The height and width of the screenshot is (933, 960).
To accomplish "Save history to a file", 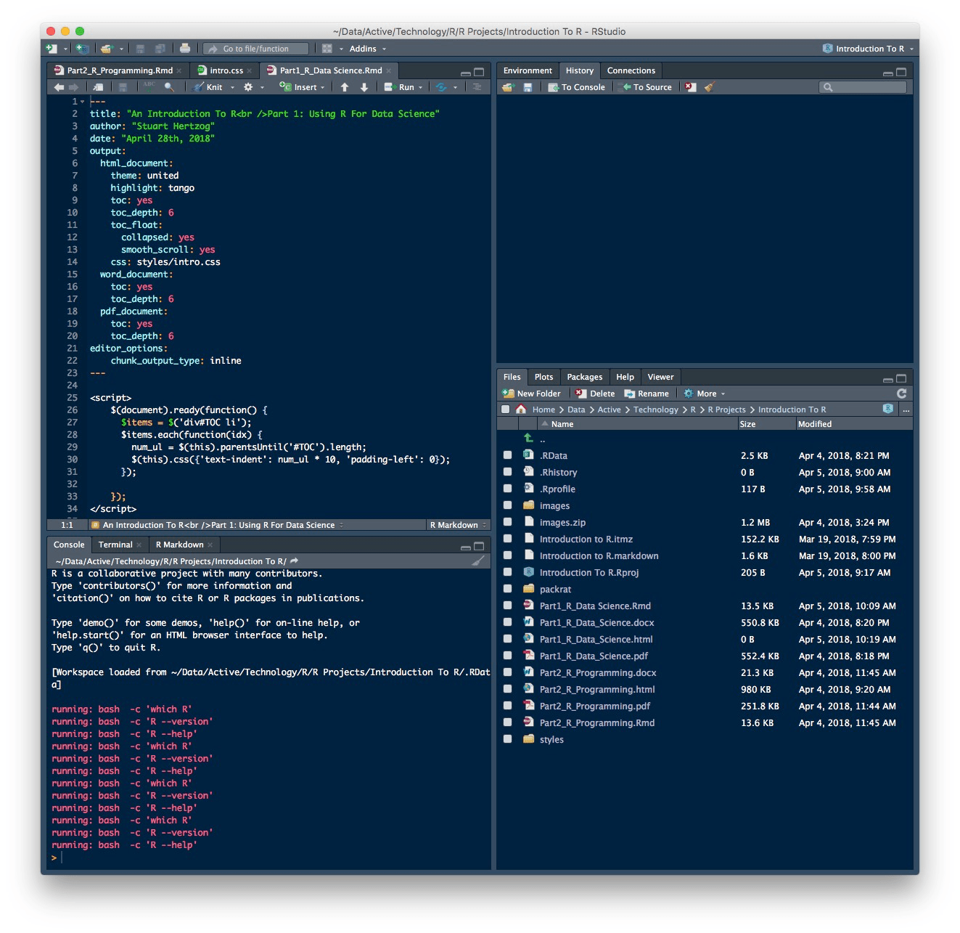I will point(528,87).
